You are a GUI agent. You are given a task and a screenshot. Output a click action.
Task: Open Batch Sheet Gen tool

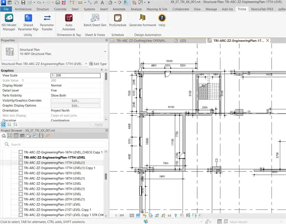[95, 20]
